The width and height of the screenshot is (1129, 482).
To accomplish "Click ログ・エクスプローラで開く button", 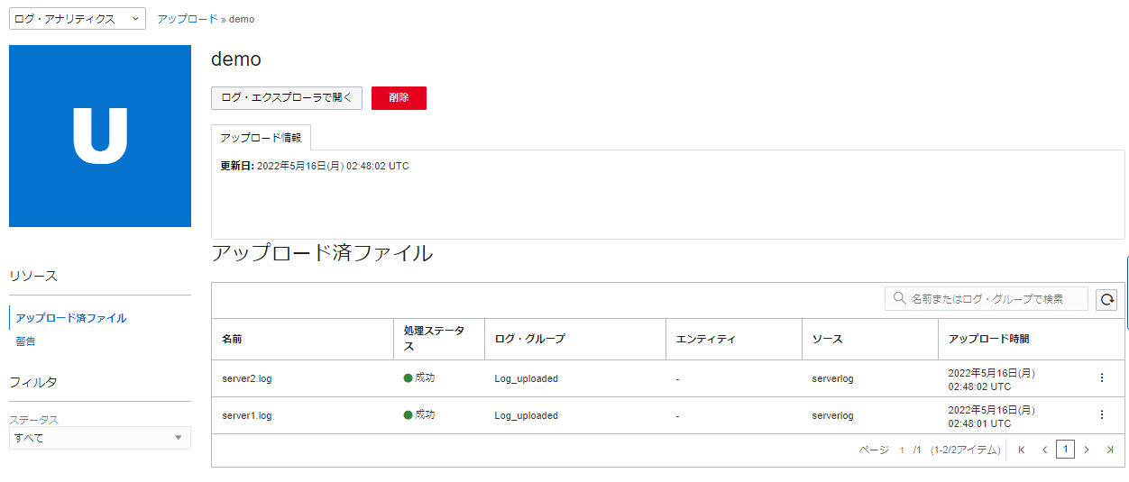I will click(x=287, y=98).
